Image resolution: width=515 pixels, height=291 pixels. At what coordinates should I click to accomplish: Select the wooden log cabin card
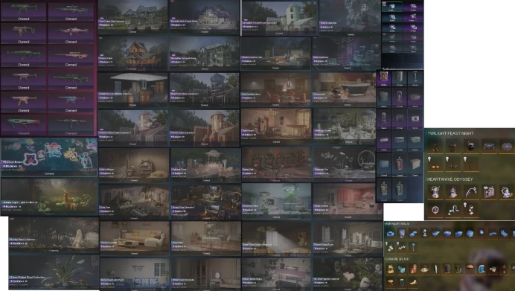132,53
